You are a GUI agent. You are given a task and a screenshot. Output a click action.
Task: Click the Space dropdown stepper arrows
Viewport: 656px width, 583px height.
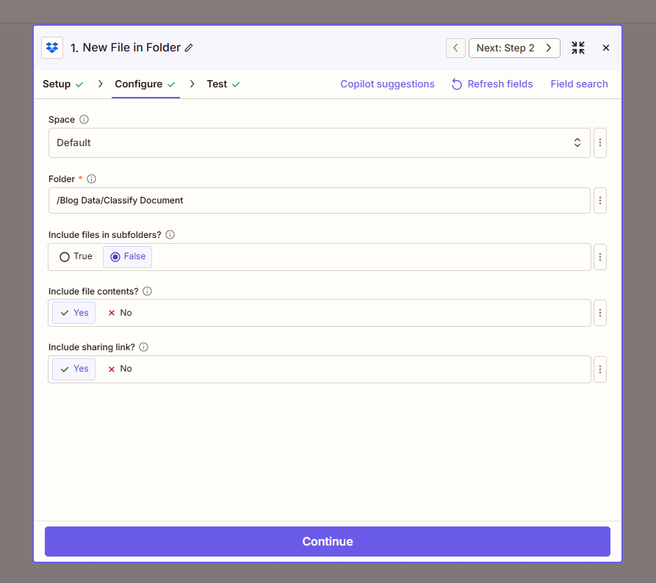point(577,142)
